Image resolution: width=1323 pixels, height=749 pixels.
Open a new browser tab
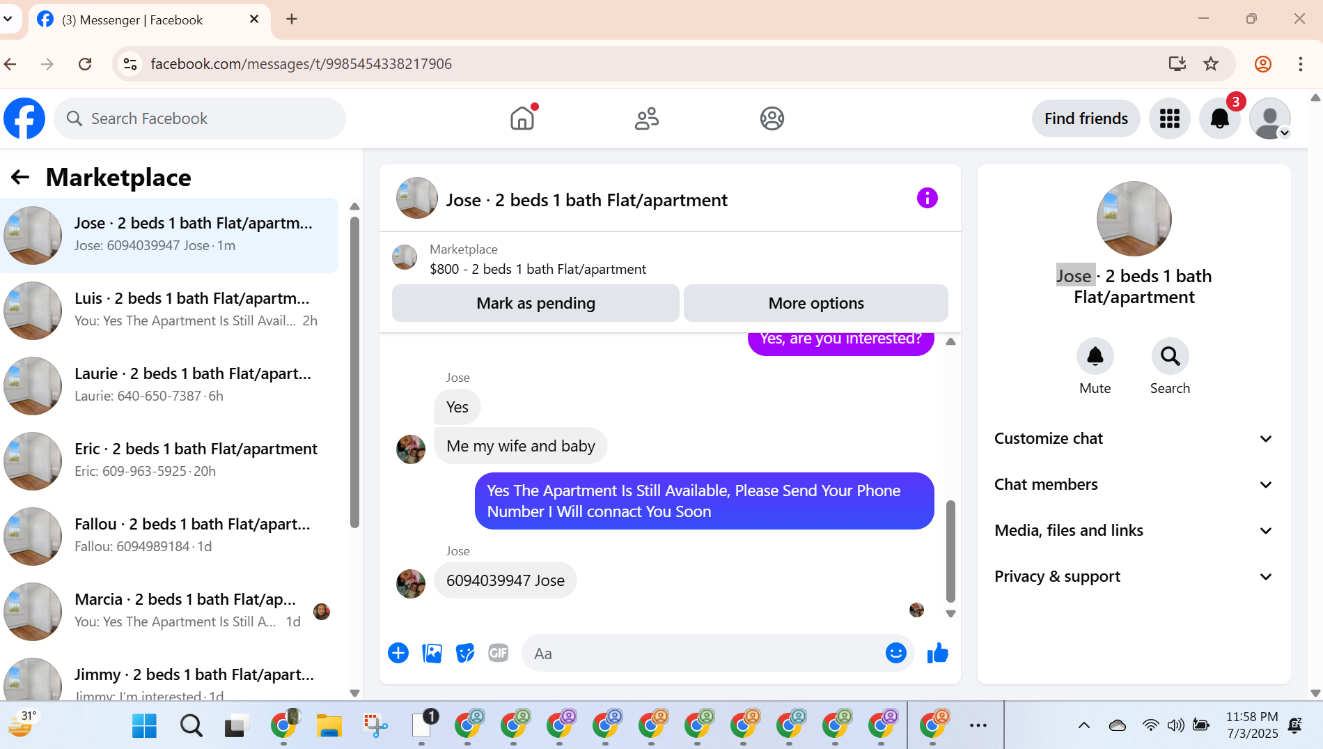(292, 20)
